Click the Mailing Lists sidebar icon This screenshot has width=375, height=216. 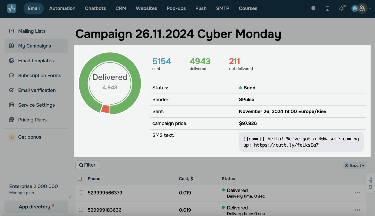tap(11, 31)
